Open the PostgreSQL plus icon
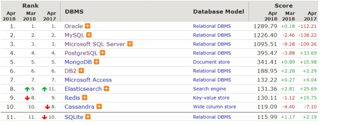 [102, 53]
